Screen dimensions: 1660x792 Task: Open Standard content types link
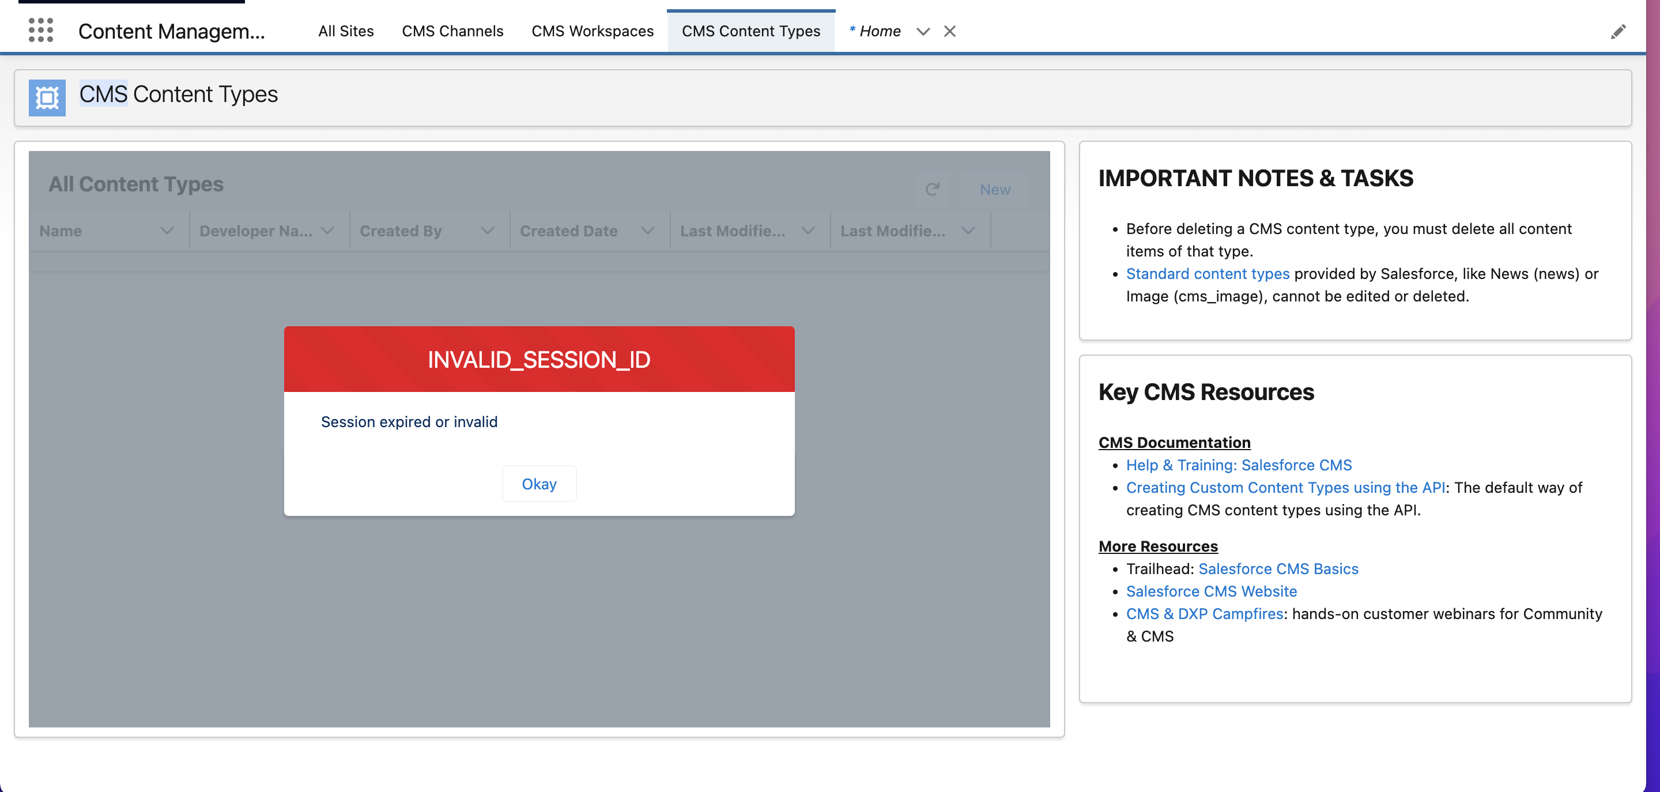(1207, 274)
